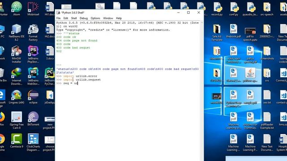Click the seo.txt file icon
Screen dimensions: 287x161
(x=267, y=97)
